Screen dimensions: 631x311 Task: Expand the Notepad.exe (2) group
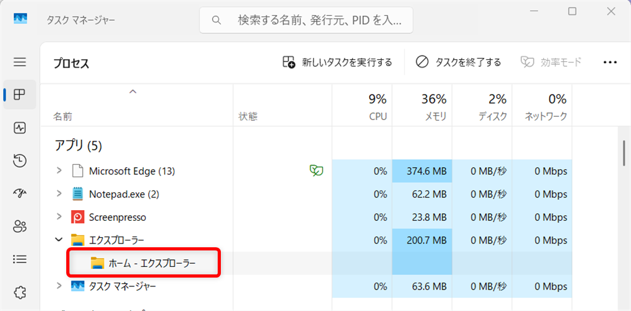click(59, 194)
